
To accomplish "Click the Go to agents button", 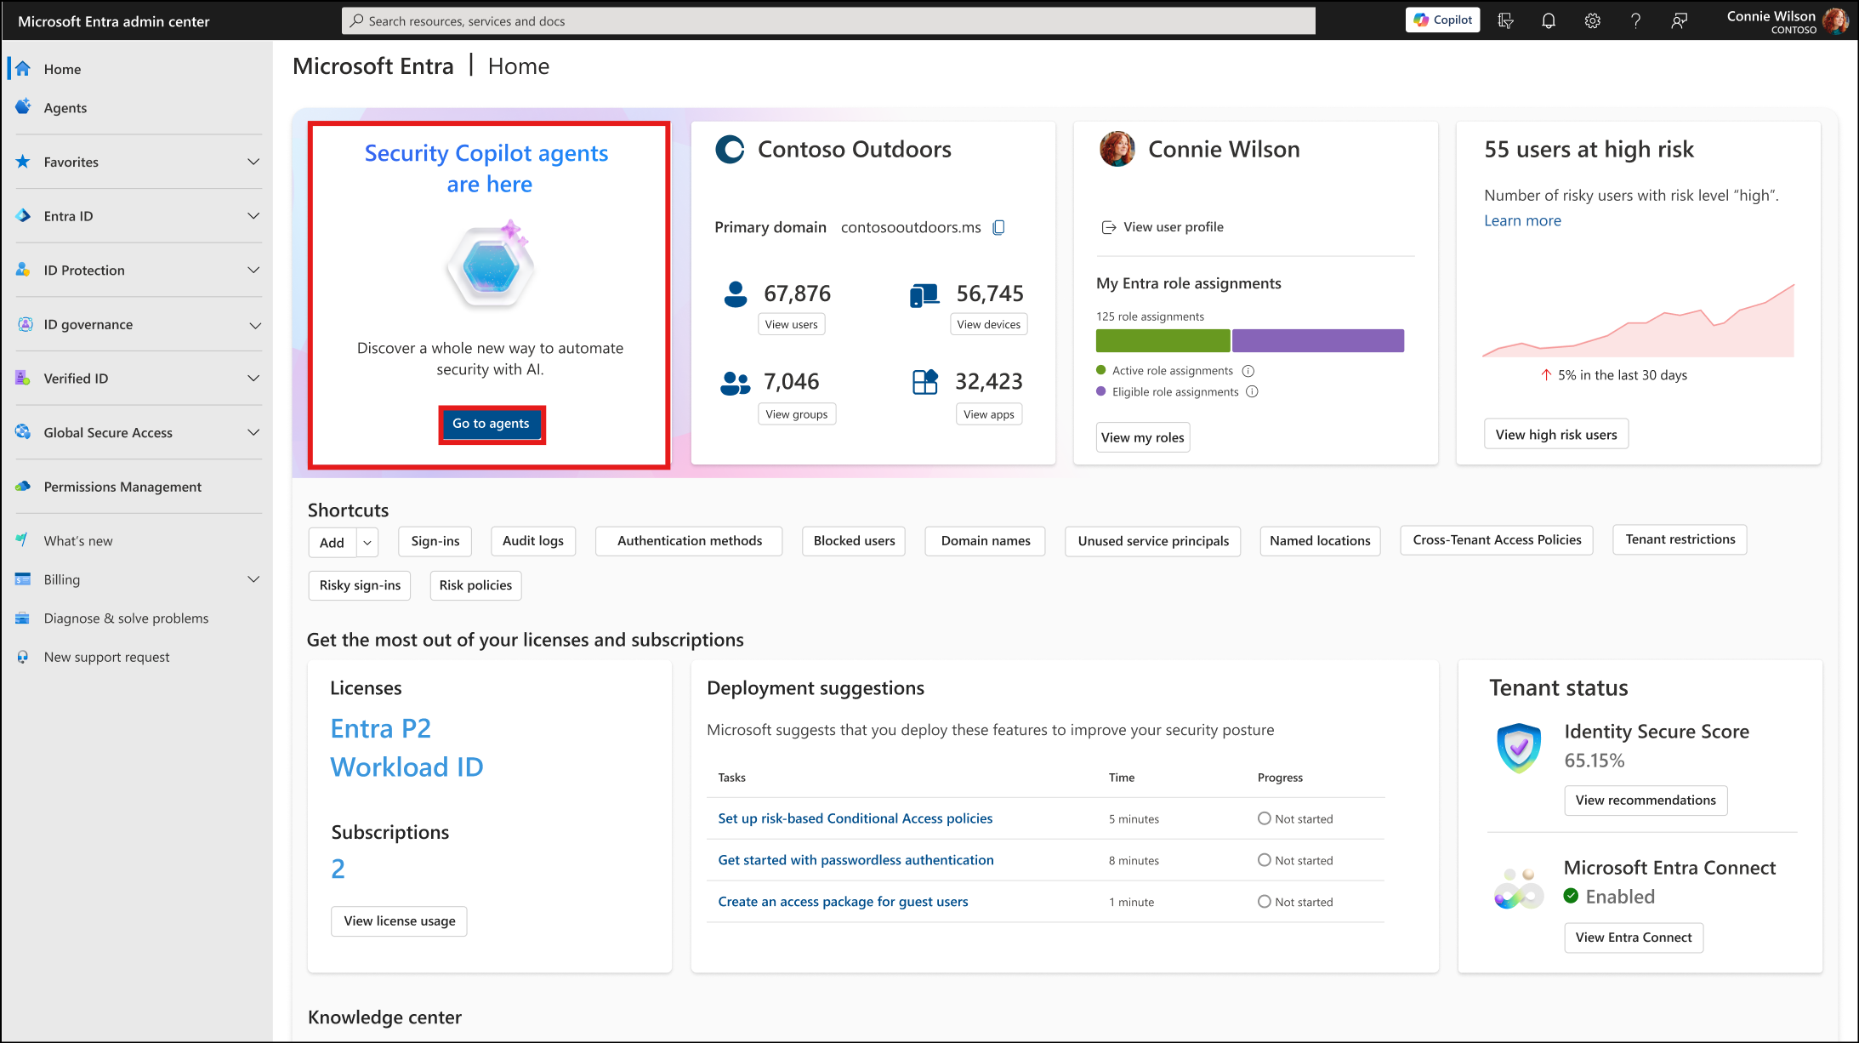I will click(491, 424).
